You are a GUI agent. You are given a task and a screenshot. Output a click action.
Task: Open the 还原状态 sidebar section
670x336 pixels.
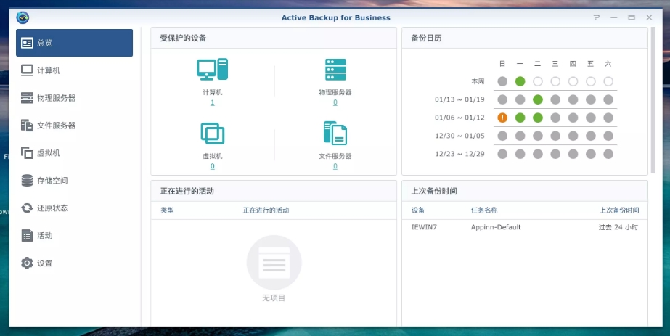[x=74, y=208]
